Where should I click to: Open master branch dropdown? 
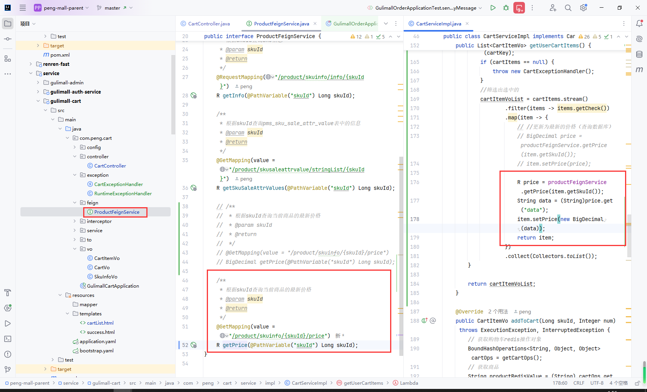(x=115, y=8)
